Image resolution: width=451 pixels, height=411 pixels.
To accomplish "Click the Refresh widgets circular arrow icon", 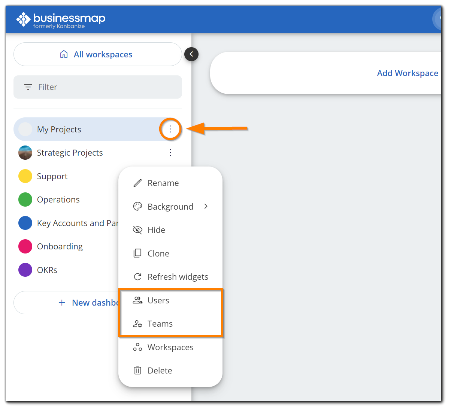I will coord(137,277).
